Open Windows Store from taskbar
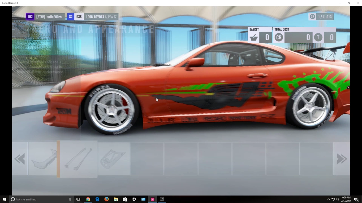The height and width of the screenshot is (203, 362). click(125, 199)
